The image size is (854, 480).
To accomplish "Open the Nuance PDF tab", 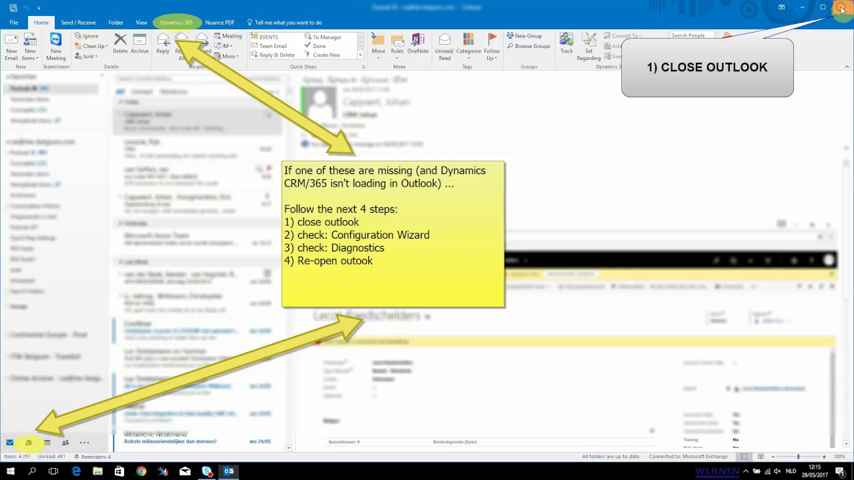I will [220, 23].
